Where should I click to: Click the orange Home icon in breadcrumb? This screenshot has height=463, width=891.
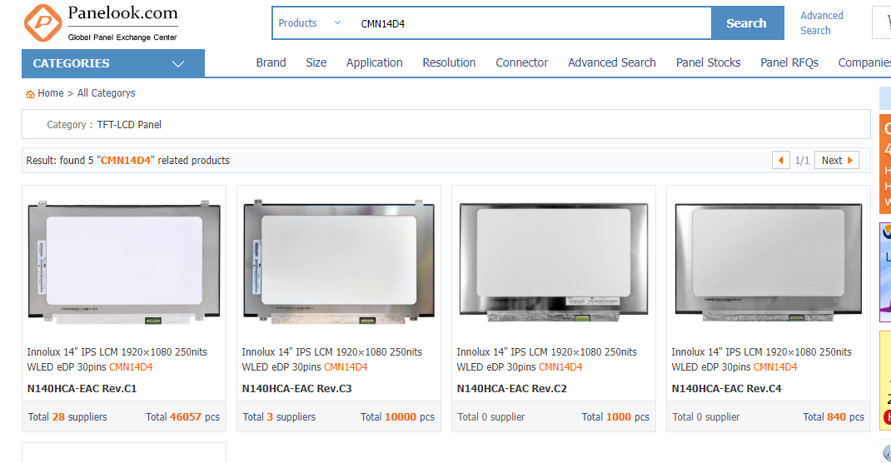30,94
